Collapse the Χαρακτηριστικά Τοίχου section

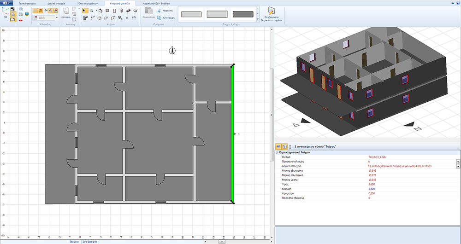pyautogui.click(x=277, y=152)
